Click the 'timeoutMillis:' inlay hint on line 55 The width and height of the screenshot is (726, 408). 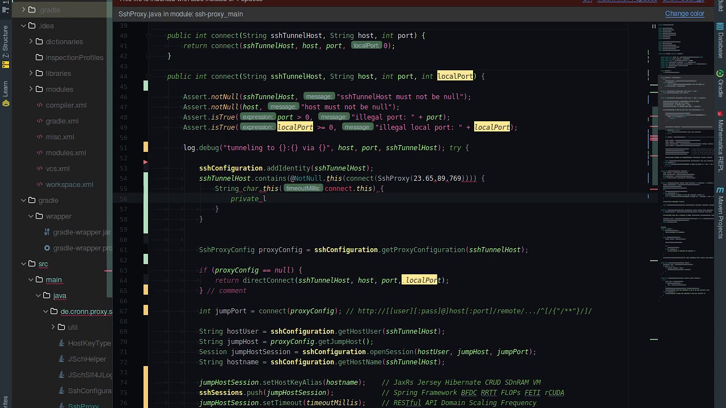[x=303, y=188]
